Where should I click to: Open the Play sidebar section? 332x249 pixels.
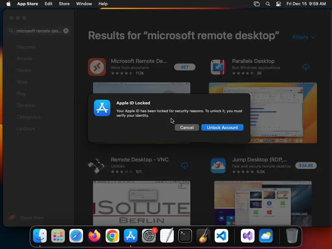pos(21,94)
